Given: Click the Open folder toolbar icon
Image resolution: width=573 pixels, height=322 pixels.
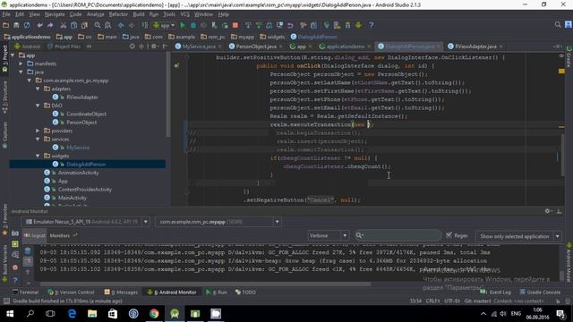Looking at the screenshot, I should click(x=5, y=25).
